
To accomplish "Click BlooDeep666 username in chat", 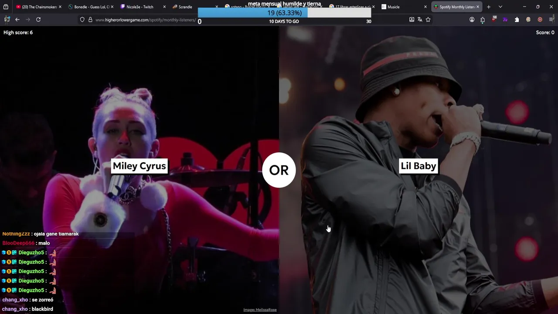I will 18,243.
